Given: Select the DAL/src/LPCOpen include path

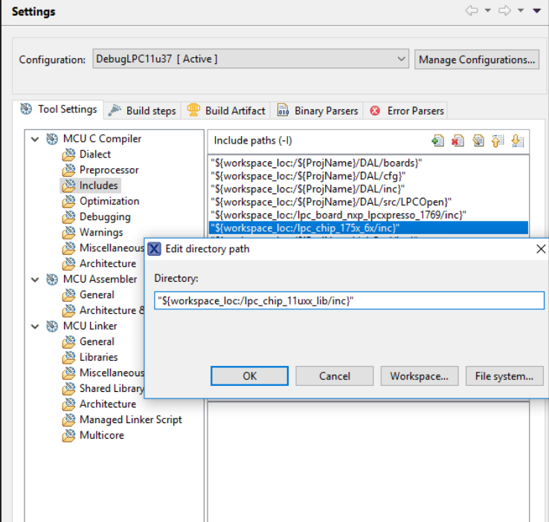Looking at the screenshot, I should tap(368, 202).
